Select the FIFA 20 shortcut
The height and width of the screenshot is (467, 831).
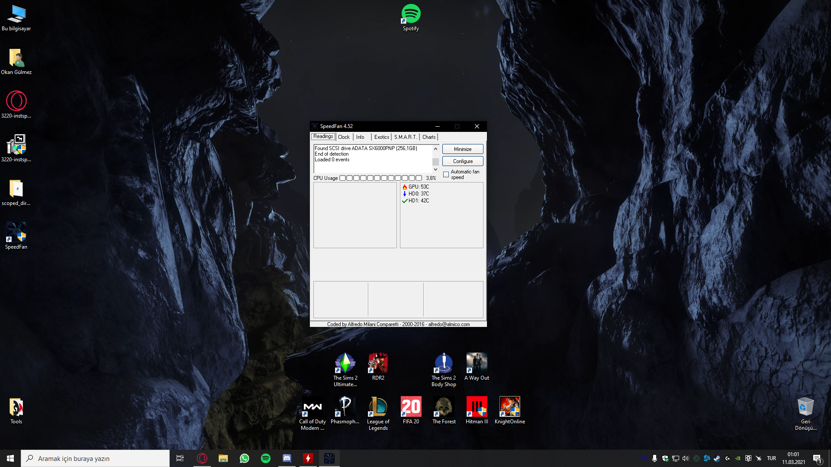(x=411, y=411)
